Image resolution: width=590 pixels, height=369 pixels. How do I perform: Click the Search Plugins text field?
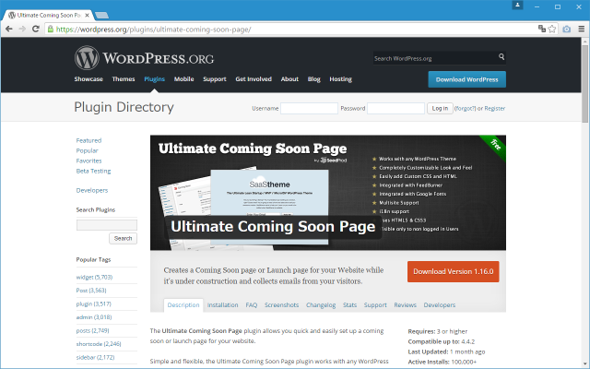pos(107,225)
